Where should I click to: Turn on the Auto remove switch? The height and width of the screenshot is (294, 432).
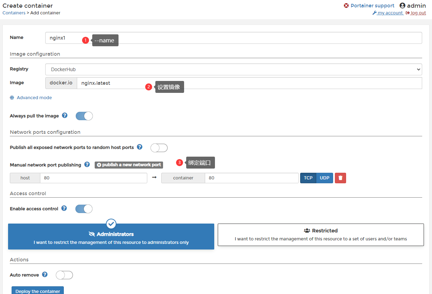(64, 275)
